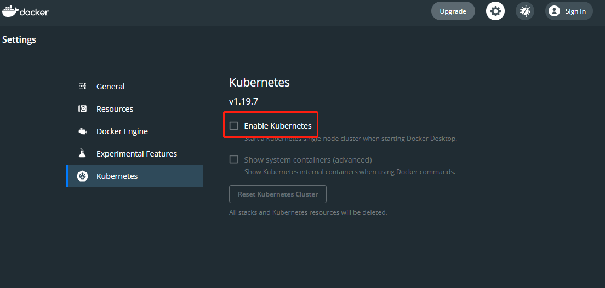This screenshot has height=288, width=605.
Task: Click the v1.19.7 version text
Action: [x=243, y=101]
